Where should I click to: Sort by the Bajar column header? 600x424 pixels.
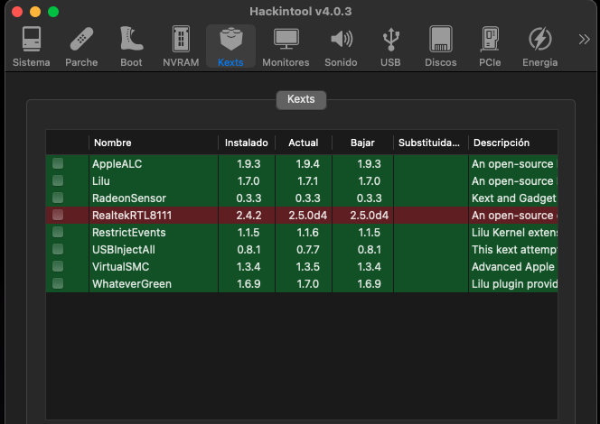[x=362, y=143]
